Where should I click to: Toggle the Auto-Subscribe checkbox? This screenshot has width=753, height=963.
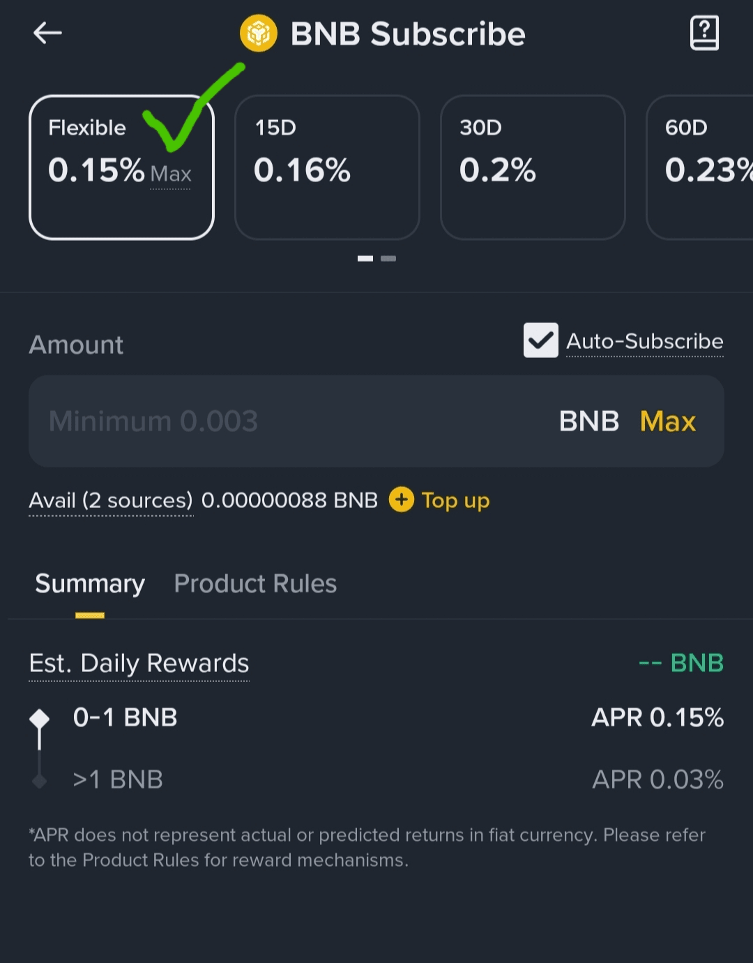click(x=540, y=340)
